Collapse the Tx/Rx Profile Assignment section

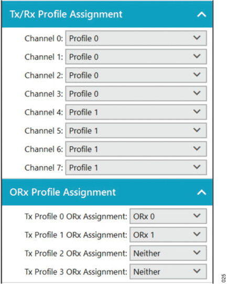coord(201,14)
